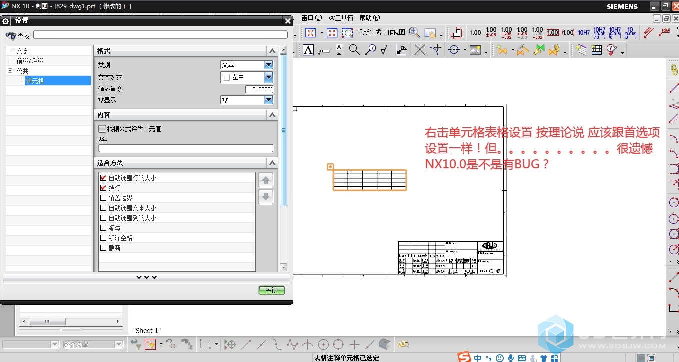Click the '查找' search field
The image size is (679, 362).
[x=160, y=35]
